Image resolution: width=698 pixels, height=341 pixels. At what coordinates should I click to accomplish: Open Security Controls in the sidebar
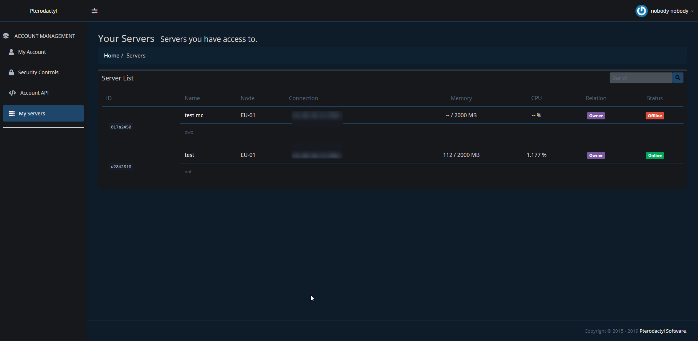[38, 72]
